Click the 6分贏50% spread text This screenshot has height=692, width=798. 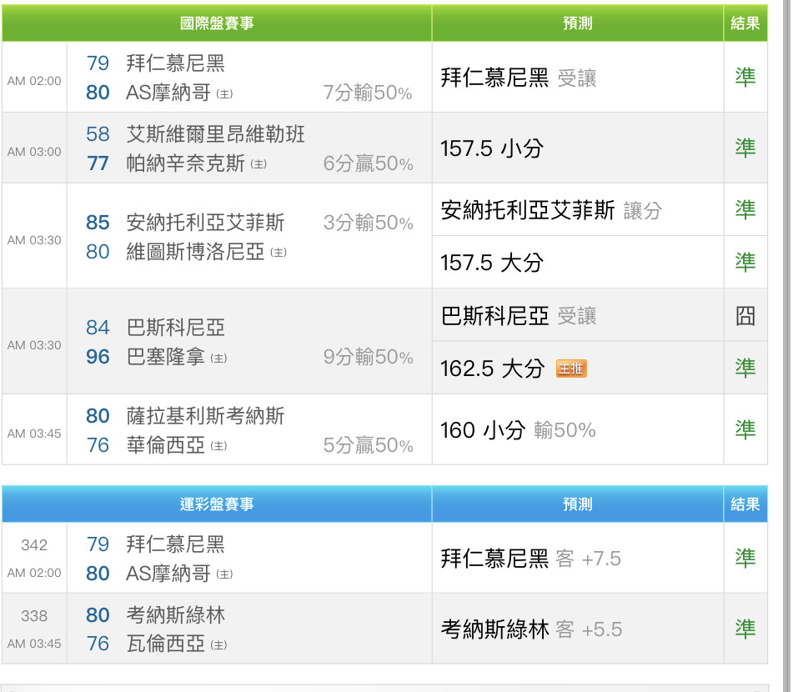[x=368, y=163]
